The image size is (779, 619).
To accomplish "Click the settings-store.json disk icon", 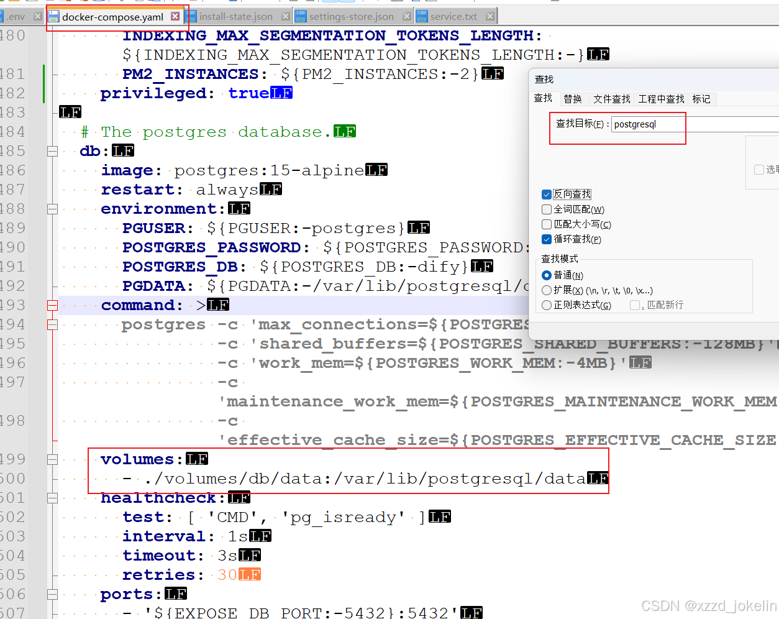I will click(301, 17).
